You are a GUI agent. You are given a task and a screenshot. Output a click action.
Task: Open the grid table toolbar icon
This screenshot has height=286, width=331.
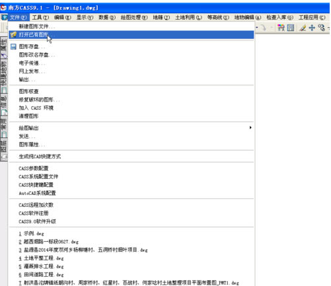pos(291,28)
